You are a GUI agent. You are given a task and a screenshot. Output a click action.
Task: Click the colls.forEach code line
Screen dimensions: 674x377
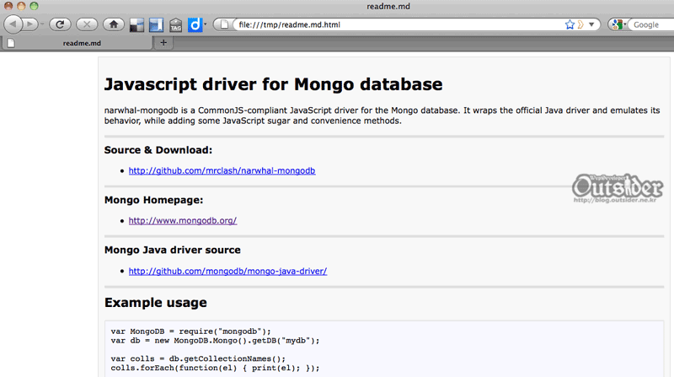point(215,368)
